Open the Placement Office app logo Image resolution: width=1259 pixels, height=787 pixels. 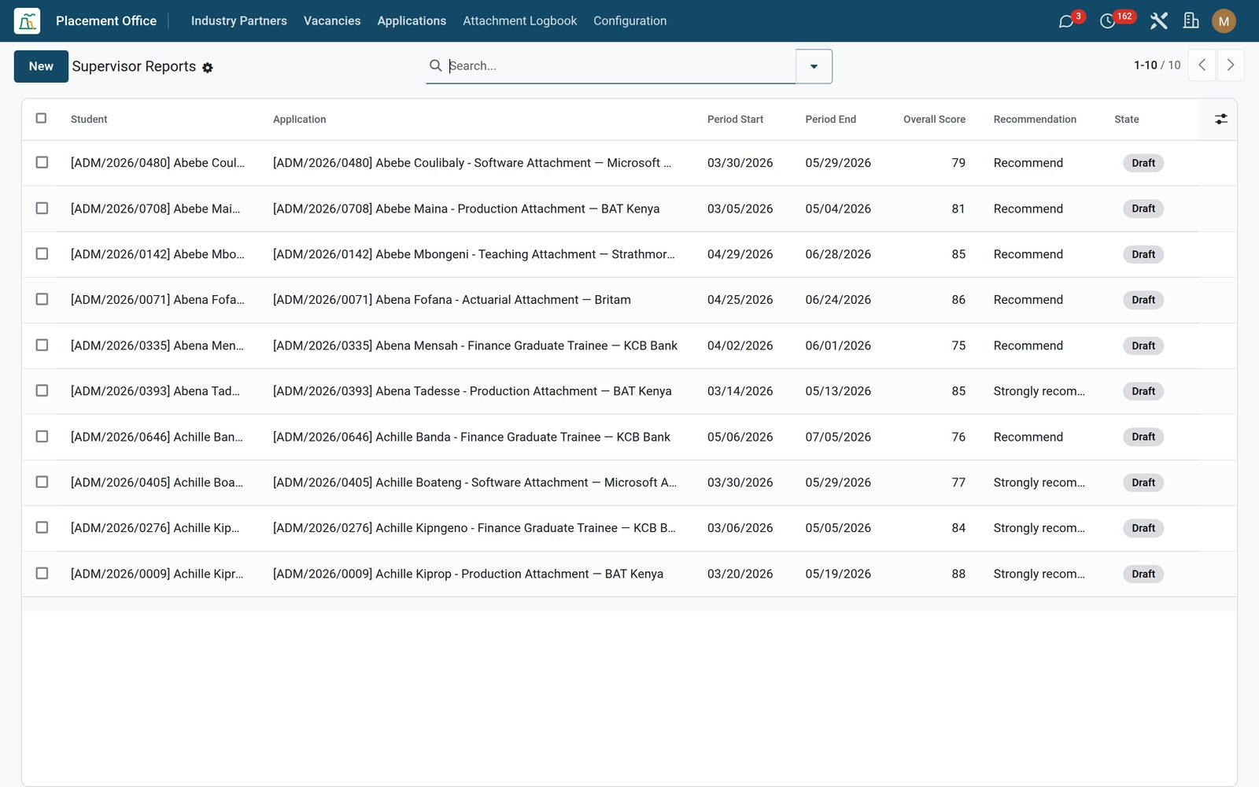(27, 21)
